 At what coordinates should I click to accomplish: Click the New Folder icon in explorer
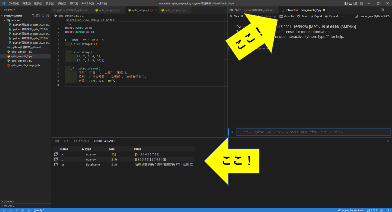click(x=38, y=16)
